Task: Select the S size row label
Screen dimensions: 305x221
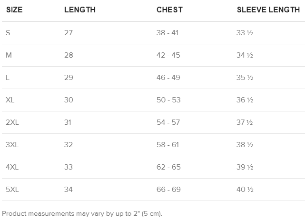Action: click(8, 33)
